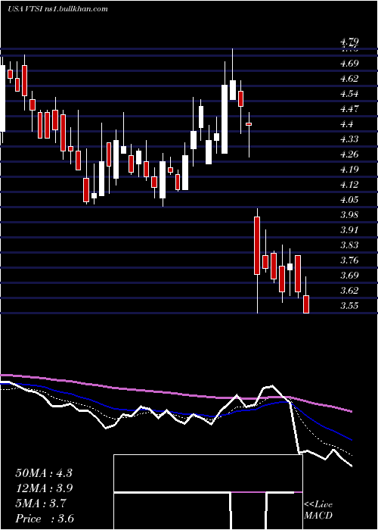Click the last red candlestick at chart's right end
The image size is (378, 530).
[306, 304]
